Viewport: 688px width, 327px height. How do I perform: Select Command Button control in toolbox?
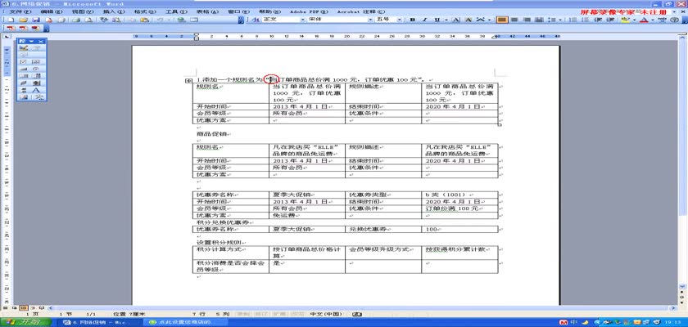click(23, 69)
